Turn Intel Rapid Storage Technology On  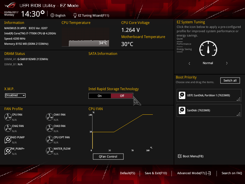click(100, 96)
